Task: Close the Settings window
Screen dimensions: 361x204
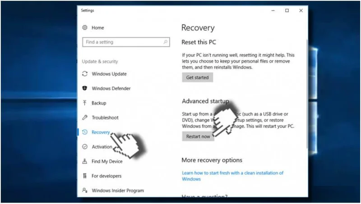Action: (x=301, y=10)
